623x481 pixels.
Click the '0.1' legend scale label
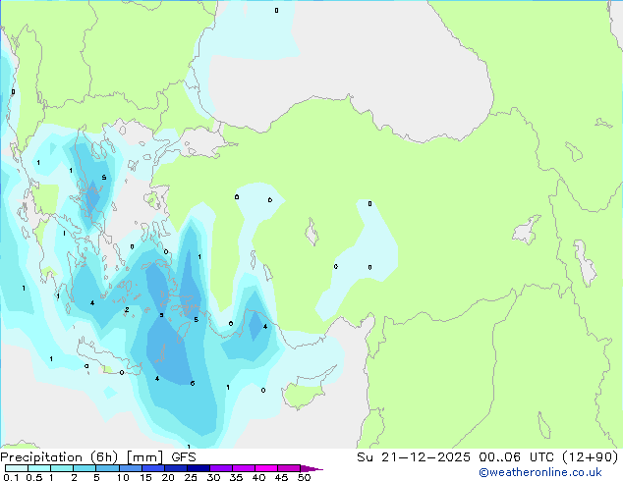pos(11,477)
